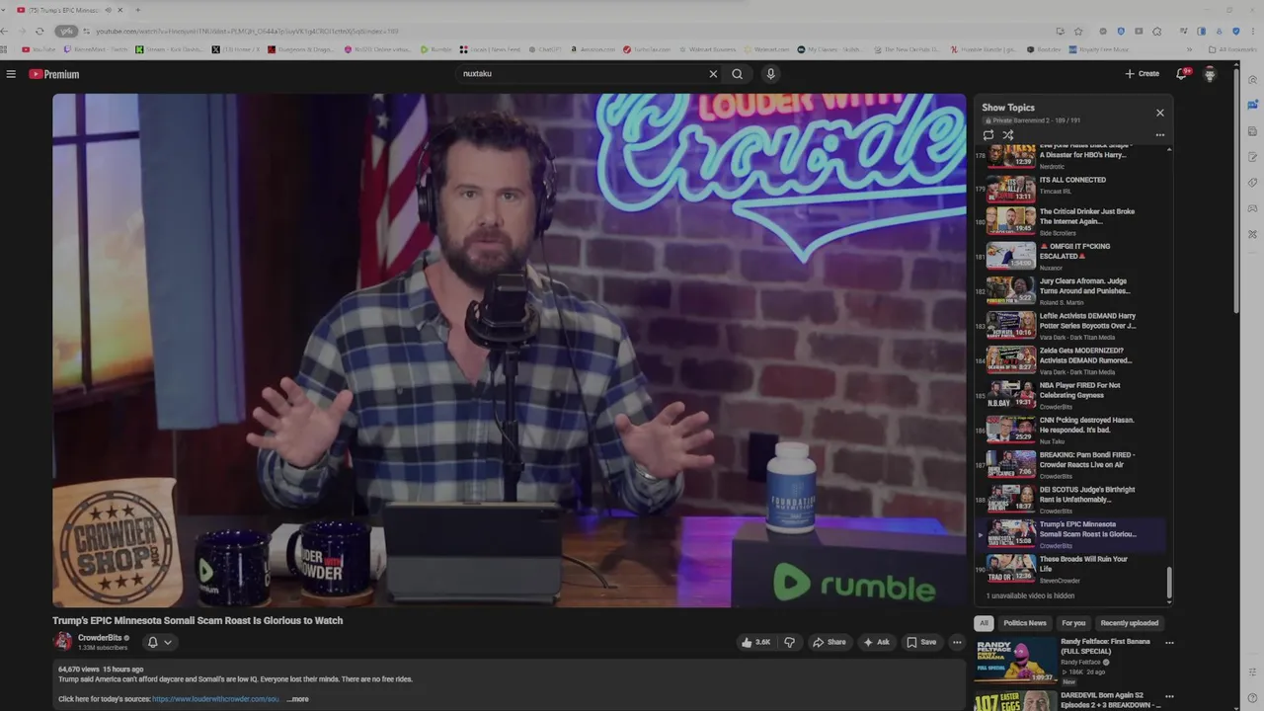The height and width of the screenshot is (711, 1264).
Task: Click the video player to pause
Action: [x=510, y=351]
